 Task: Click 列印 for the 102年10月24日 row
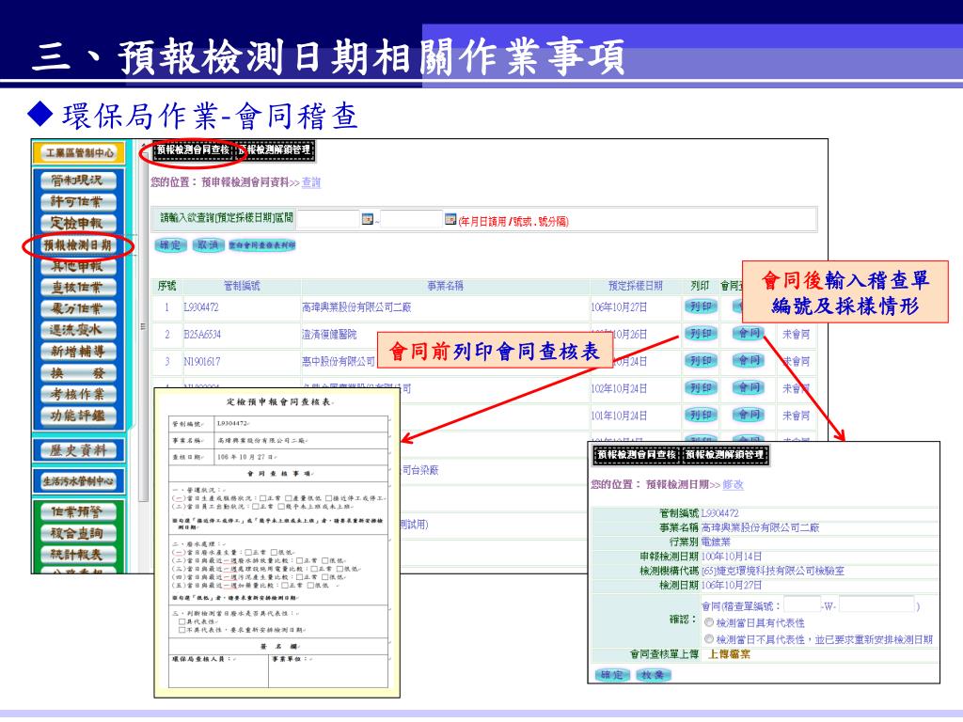coord(701,388)
